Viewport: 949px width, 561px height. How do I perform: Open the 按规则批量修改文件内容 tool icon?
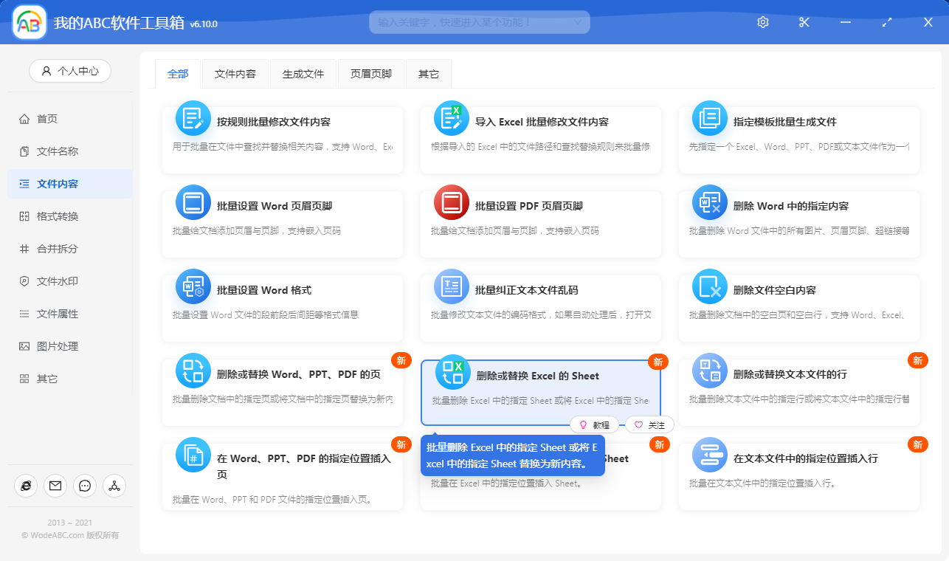(x=193, y=117)
